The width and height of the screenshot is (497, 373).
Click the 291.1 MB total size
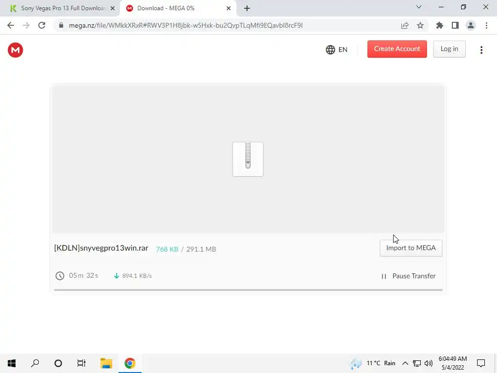[201, 249]
